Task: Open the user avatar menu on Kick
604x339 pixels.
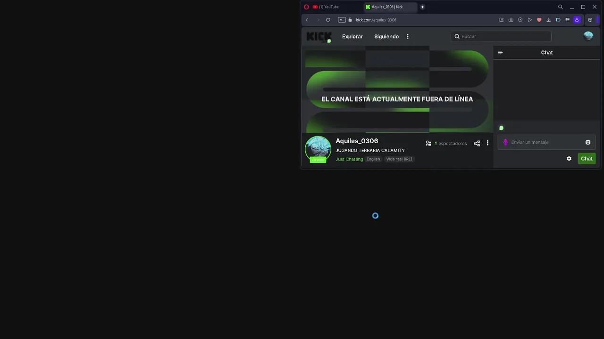Action: click(x=588, y=36)
